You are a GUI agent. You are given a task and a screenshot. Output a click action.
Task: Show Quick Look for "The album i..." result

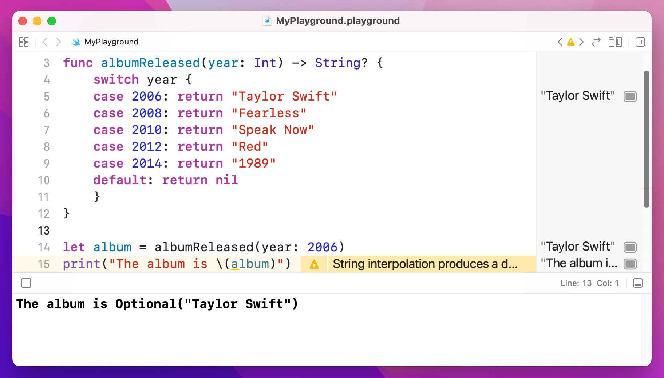pyautogui.click(x=630, y=264)
